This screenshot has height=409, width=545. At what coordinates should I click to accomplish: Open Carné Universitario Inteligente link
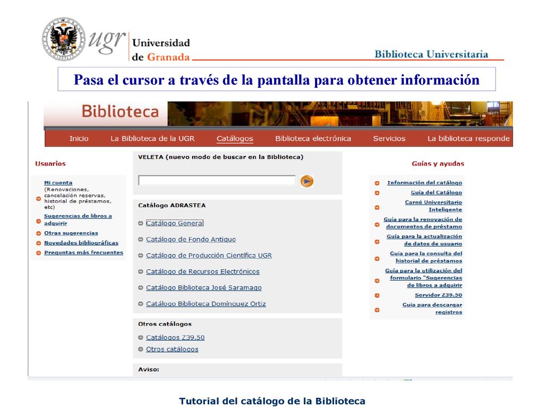coord(433,206)
